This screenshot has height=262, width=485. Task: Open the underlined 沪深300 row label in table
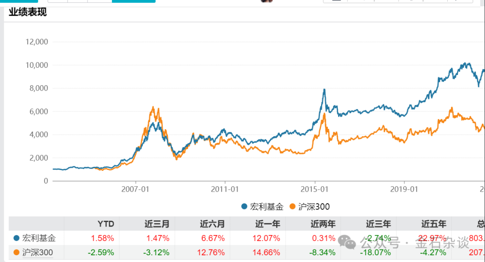37,253
